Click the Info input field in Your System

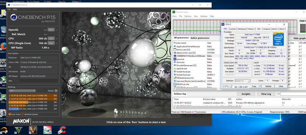tap(39, 81)
